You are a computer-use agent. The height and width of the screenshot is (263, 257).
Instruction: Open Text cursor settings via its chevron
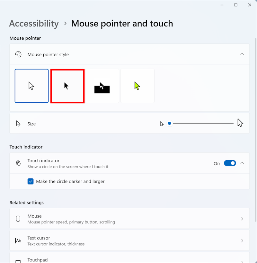click(x=242, y=240)
